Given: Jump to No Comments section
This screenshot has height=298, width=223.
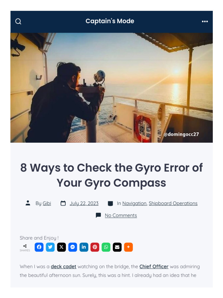Looking at the screenshot, I should click(121, 215).
